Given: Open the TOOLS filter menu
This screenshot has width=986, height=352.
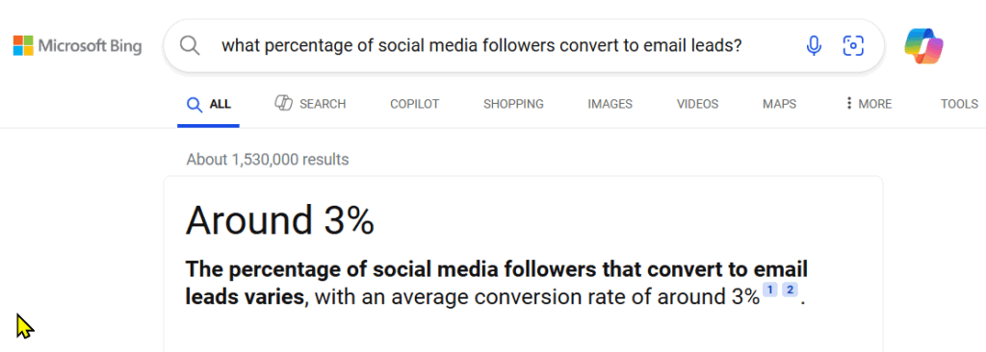Looking at the screenshot, I should (x=959, y=104).
